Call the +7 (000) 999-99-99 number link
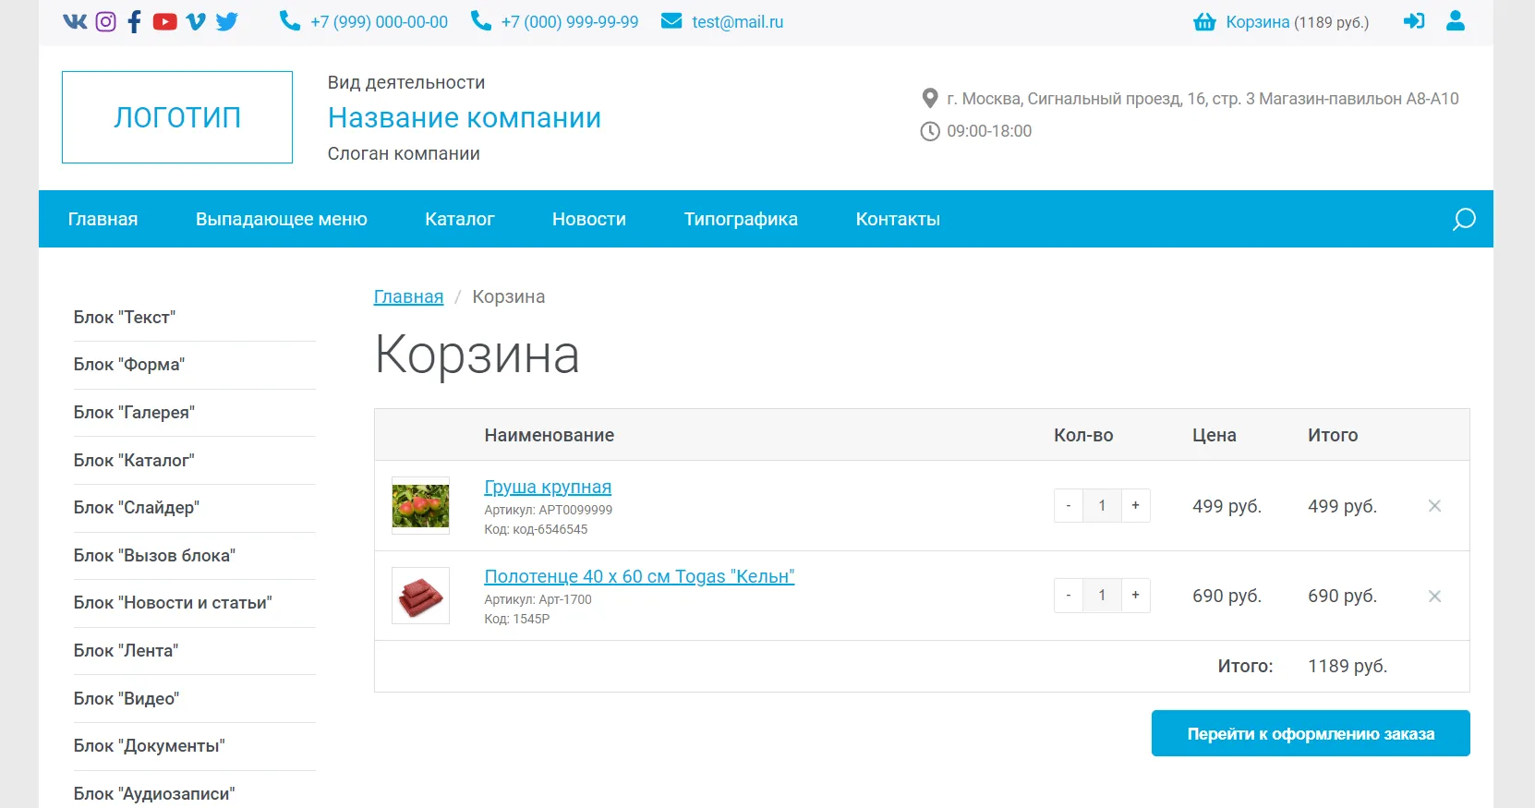1535x808 pixels. [x=570, y=22]
